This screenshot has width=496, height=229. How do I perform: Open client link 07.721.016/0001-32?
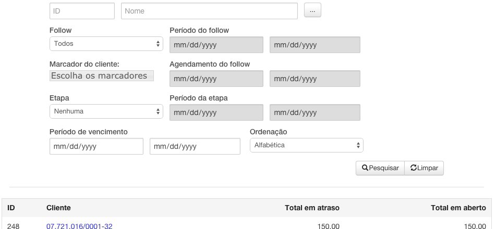click(x=79, y=226)
